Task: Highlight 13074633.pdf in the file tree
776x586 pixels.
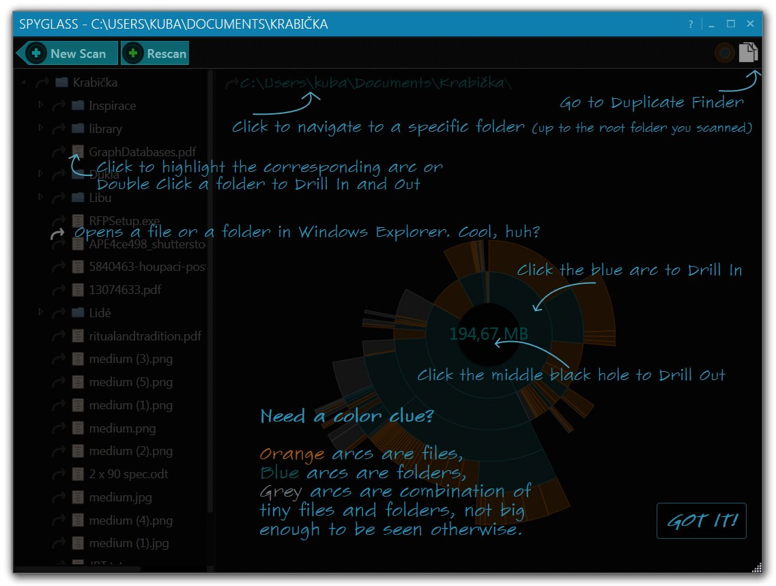Action: [x=125, y=290]
